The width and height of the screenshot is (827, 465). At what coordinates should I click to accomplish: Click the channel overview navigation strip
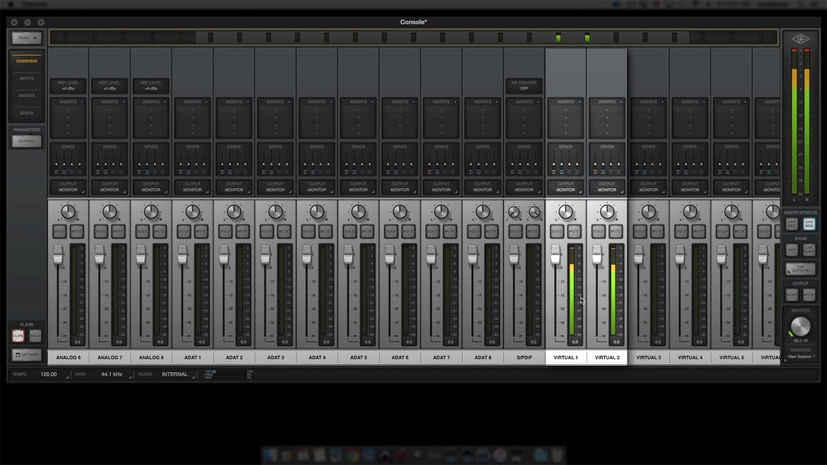point(413,37)
